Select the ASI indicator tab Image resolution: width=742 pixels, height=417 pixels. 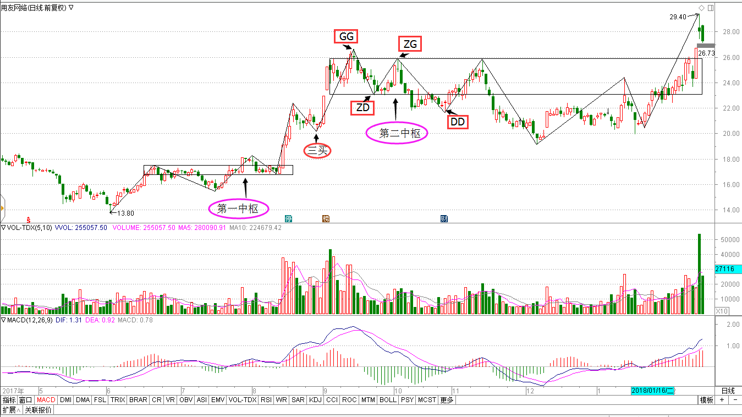pyautogui.click(x=202, y=400)
